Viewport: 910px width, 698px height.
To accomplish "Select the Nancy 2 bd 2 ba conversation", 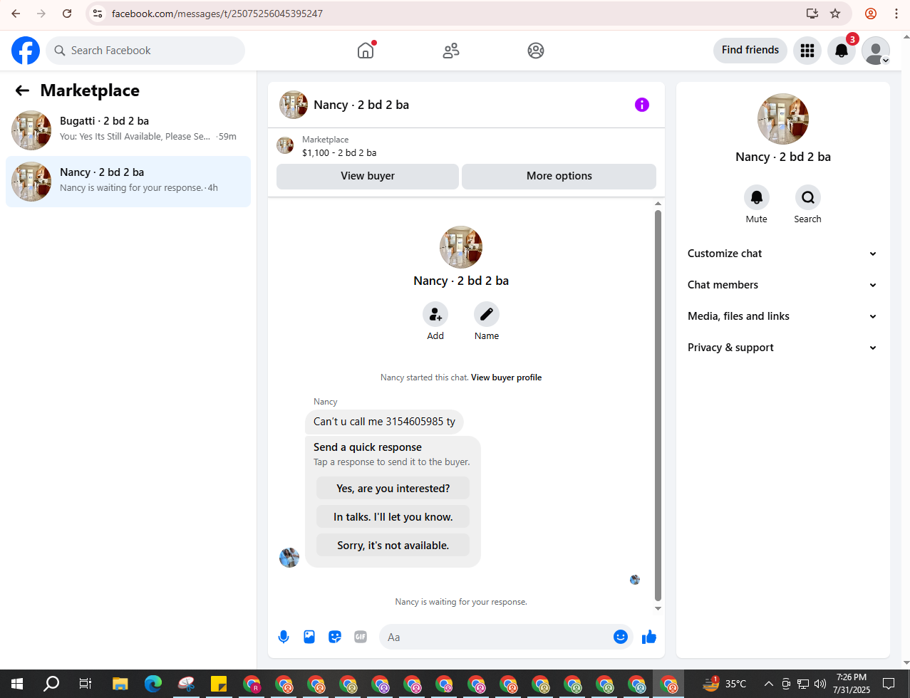I will [x=128, y=182].
